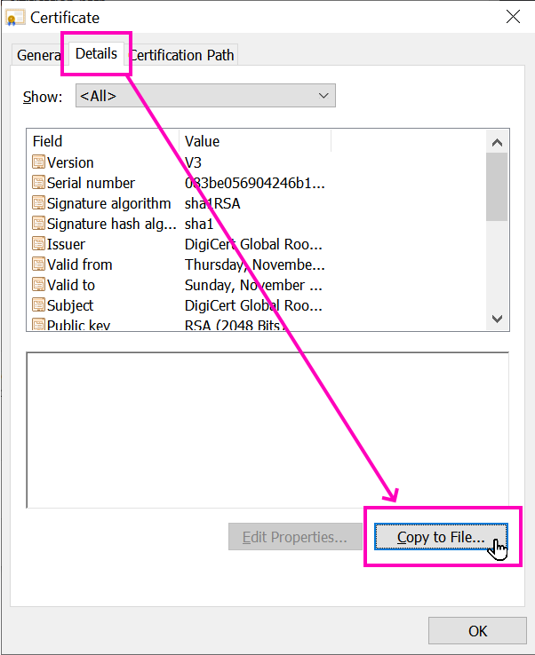Click the value sha1RSA
This screenshot has height=655, width=535.
(x=212, y=203)
